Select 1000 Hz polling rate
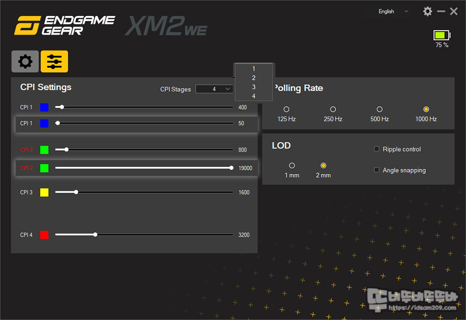Viewport: 466px width, 320px height. 426,109
